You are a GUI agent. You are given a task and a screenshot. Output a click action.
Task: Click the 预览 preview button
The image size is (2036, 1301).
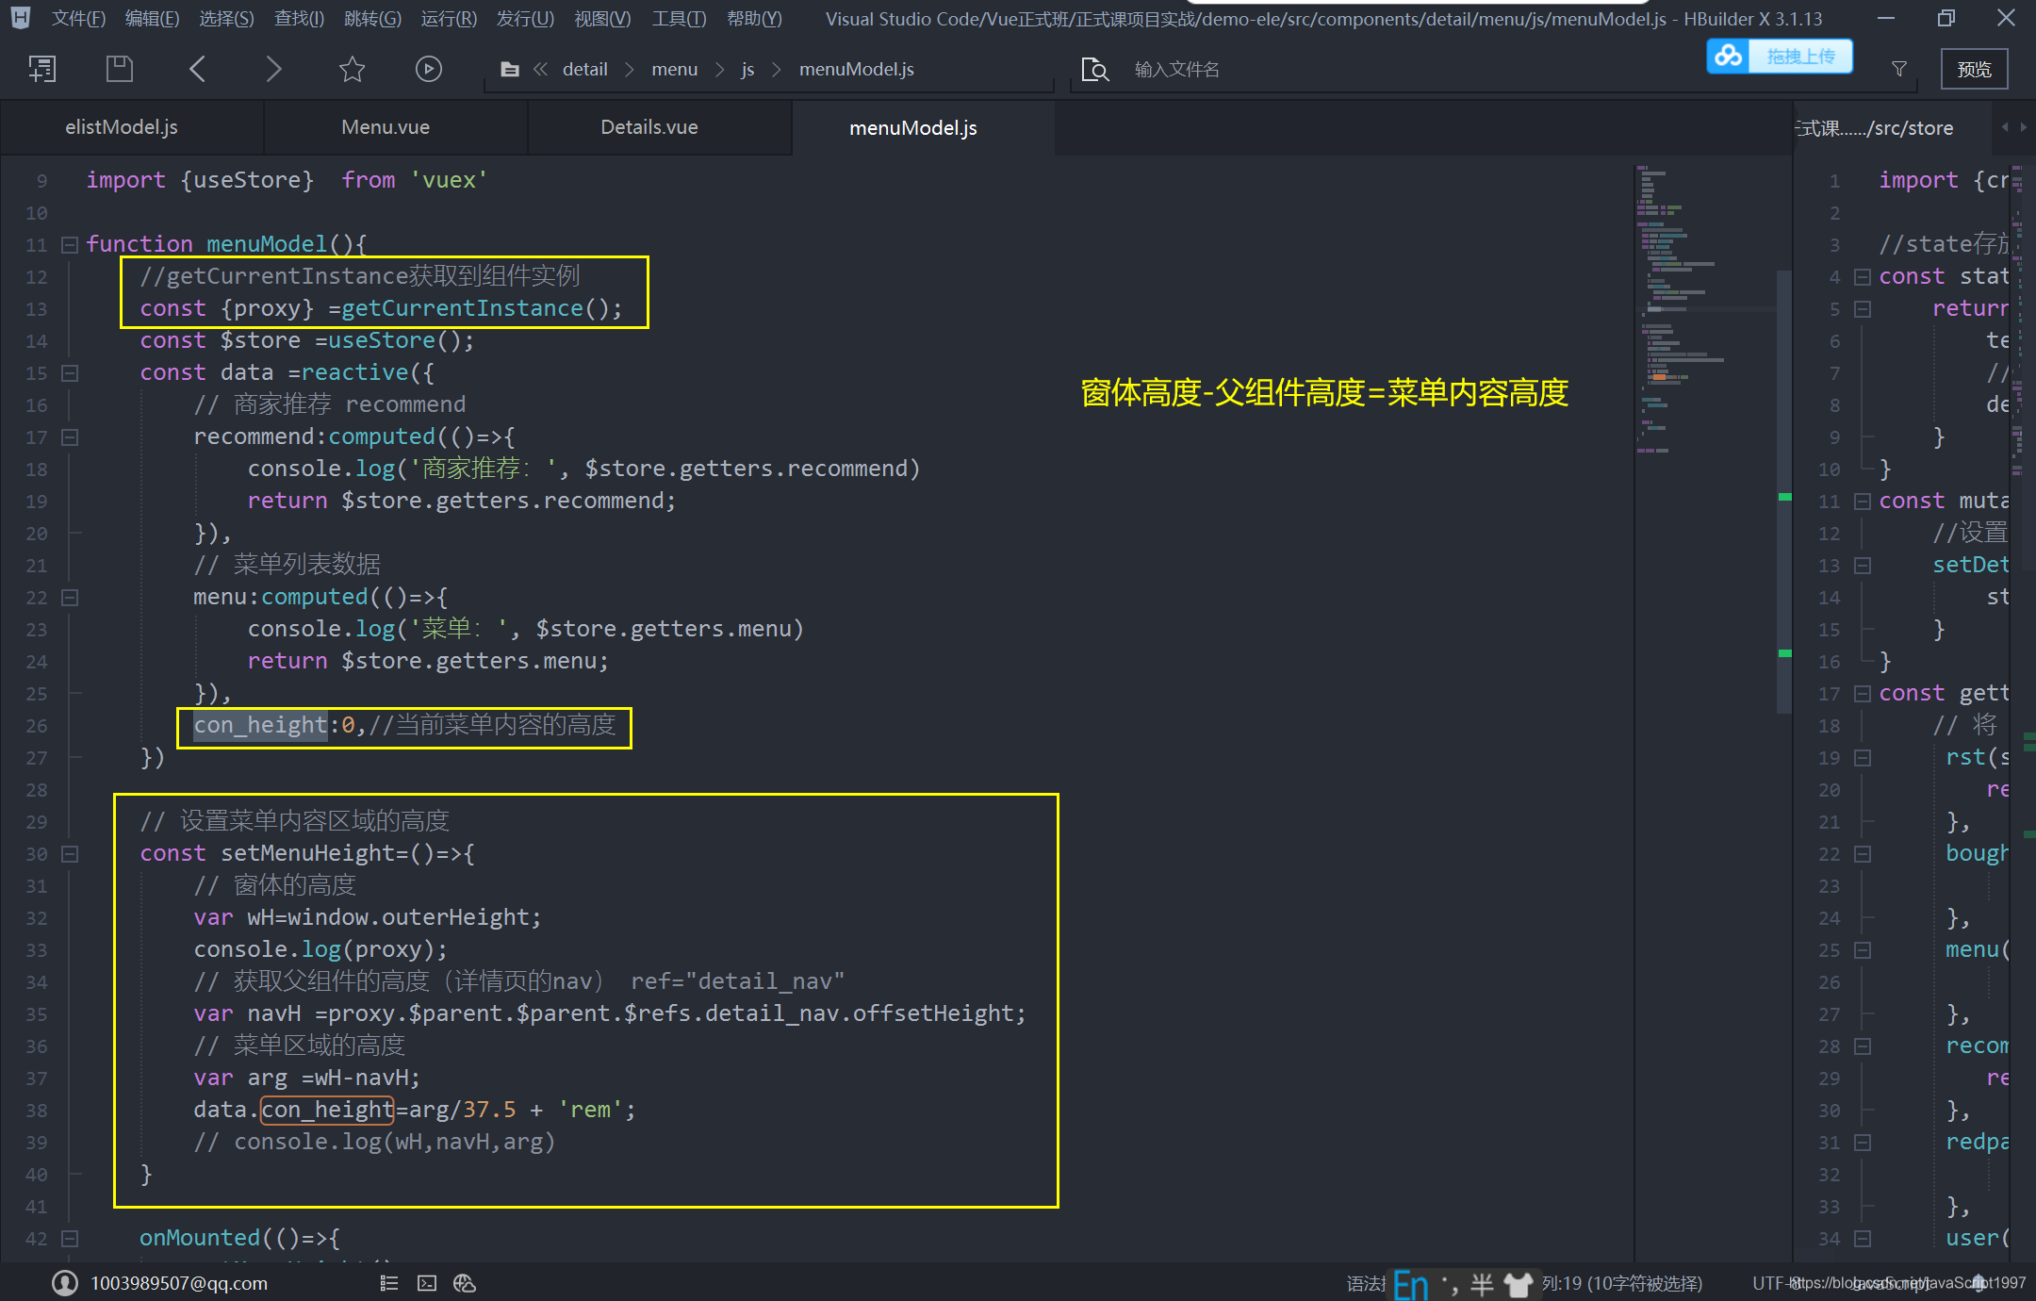[1974, 69]
